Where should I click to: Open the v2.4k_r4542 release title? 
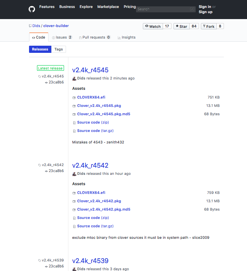click(x=90, y=165)
